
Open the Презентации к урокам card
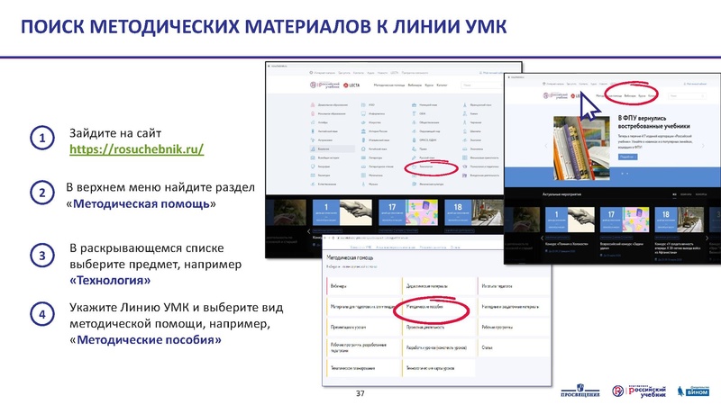tap(364, 327)
